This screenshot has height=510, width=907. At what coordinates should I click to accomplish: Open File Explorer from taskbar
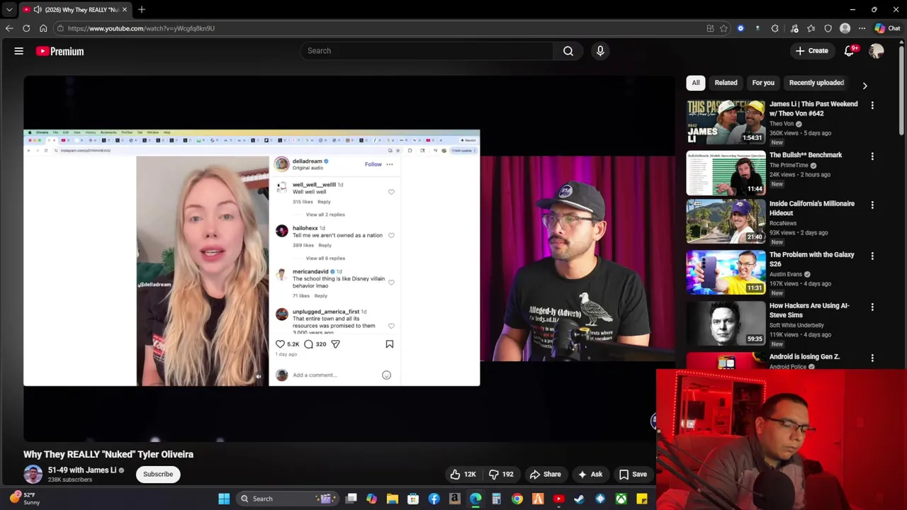tap(392, 499)
